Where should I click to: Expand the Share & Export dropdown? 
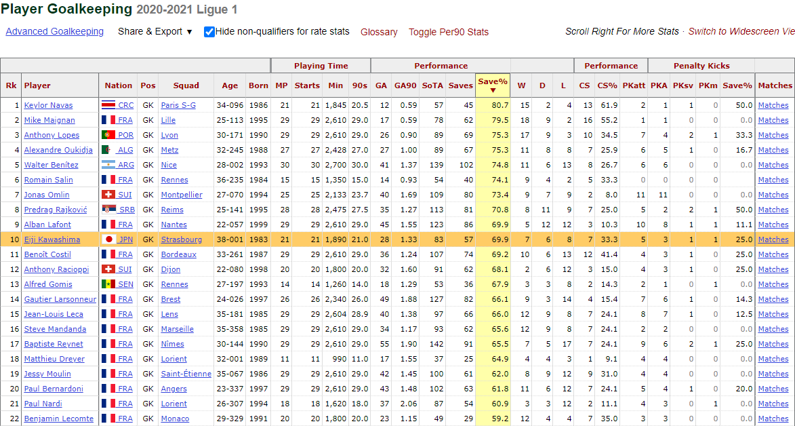155,31
